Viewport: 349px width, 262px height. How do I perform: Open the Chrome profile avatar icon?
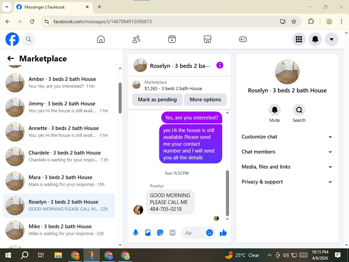(329, 21)
